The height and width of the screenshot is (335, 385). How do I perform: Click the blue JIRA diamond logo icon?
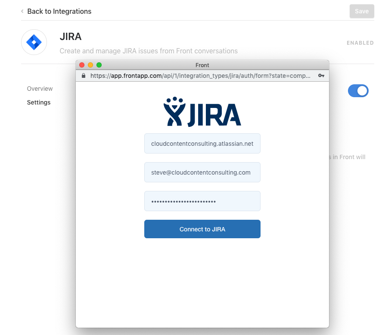coord(34,42)
